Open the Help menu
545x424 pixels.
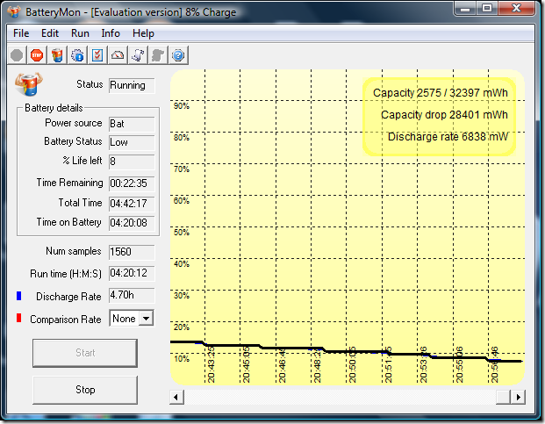pos(143,33)
